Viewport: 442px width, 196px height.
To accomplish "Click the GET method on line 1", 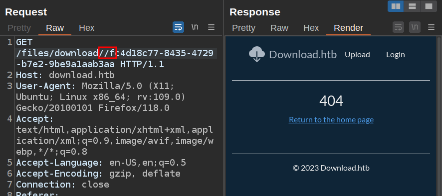I will pos(24,42).
